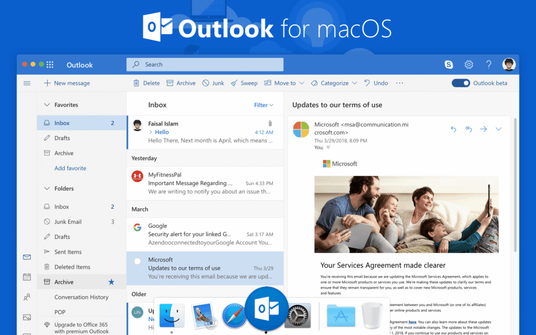Expand the Categorize dropdown arrow
Screen dimensions: 536x335
[x=354, y=83]
